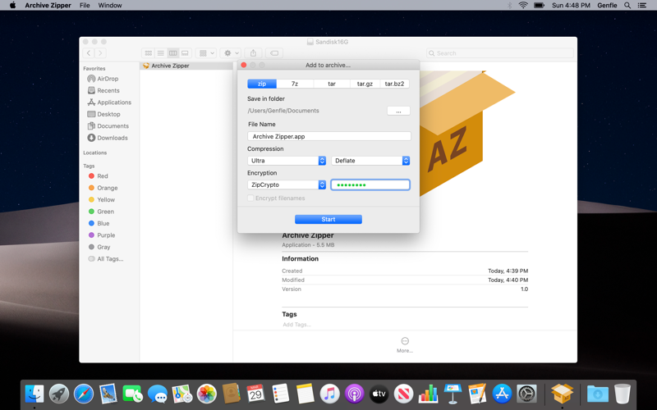Open the Archive Zipper app menu
This screenshot has height=410, width=657.
pyautogui.click(x=48, y=5)
